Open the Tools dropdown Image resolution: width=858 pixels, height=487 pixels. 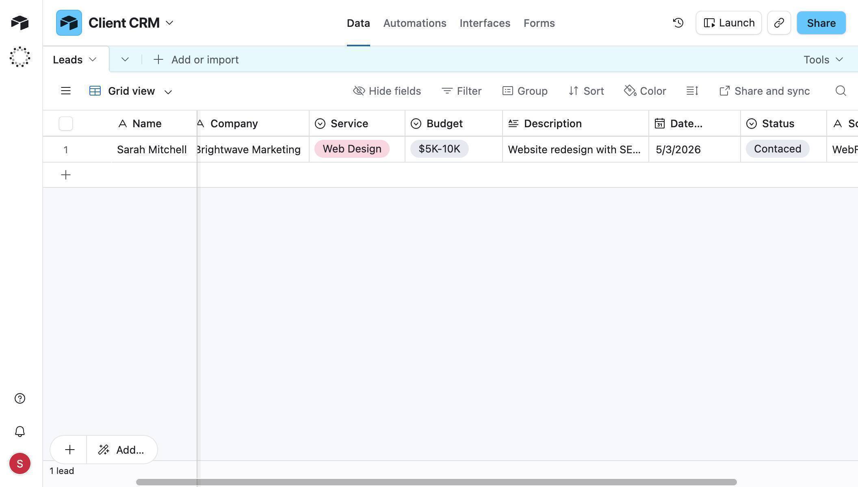pyautogui.click(x=822, y=59)
